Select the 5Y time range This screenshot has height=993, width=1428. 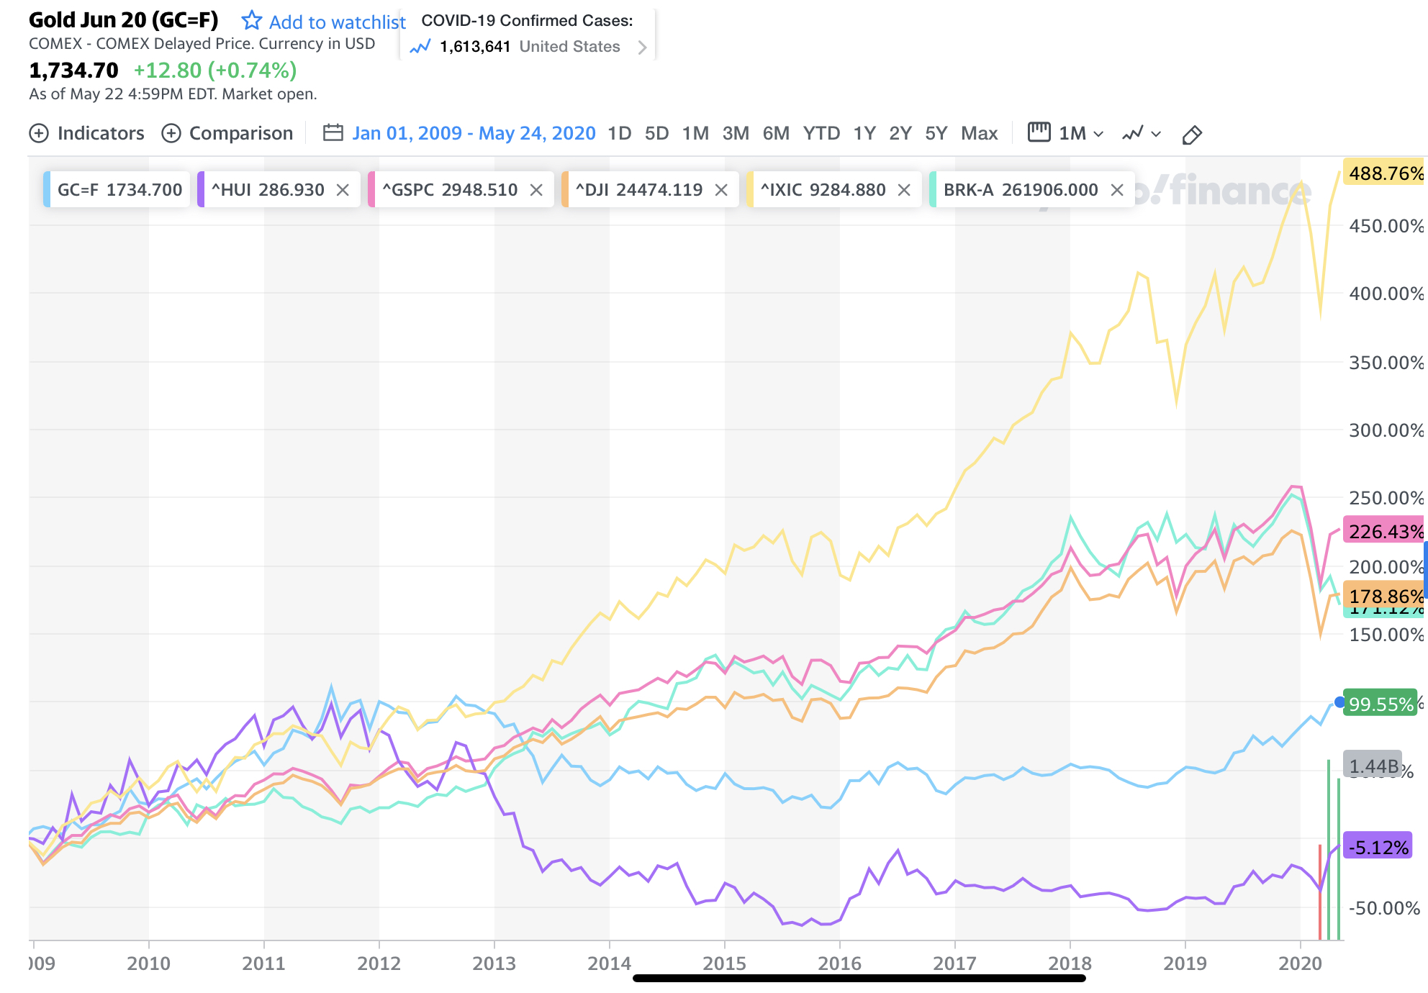coord(936,134)
